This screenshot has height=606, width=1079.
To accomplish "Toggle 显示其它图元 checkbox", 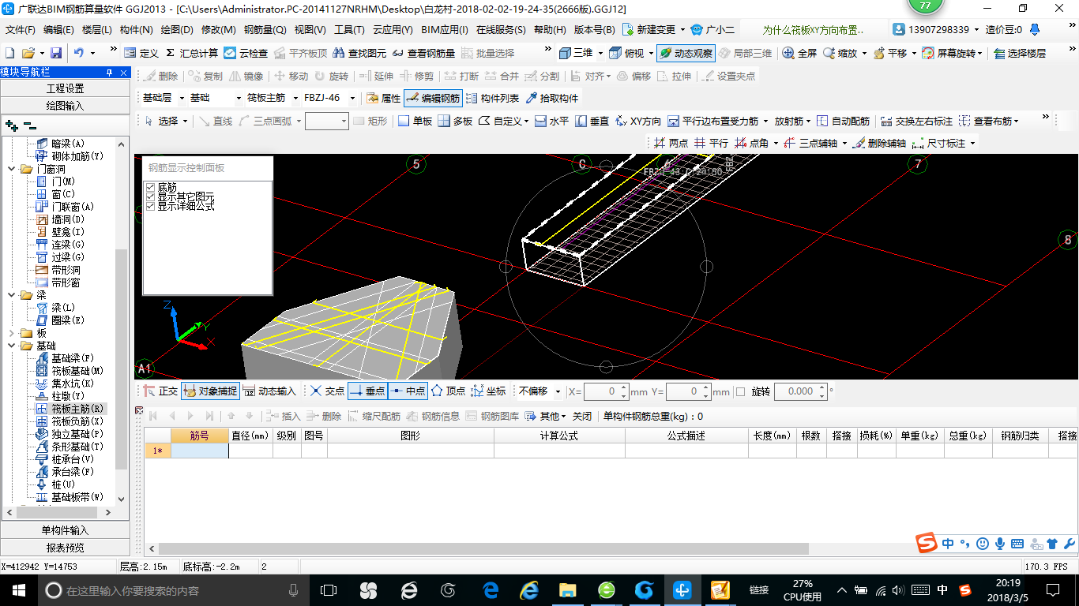I will pos(151,196).
